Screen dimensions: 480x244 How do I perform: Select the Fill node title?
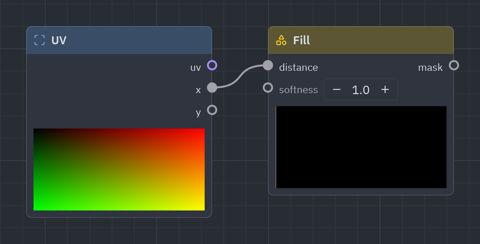pyautogui.click(x=301, y=40)
